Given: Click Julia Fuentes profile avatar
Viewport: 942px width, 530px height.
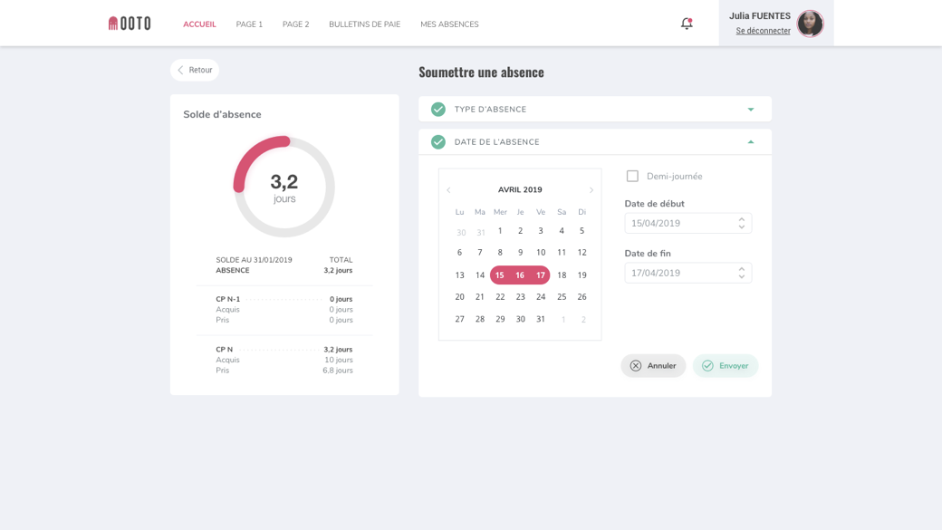Looking at the screenshot, I should [x=810, y=24].
